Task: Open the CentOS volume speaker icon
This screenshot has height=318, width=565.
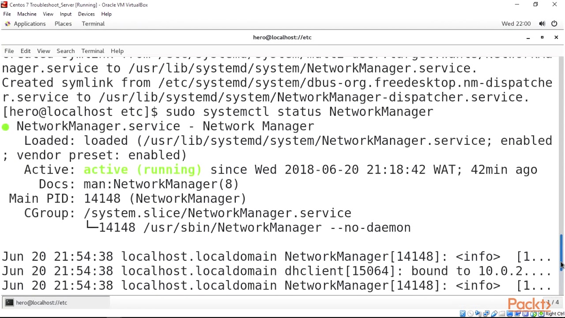Action: pyautogui.click(x=542, y=24)
